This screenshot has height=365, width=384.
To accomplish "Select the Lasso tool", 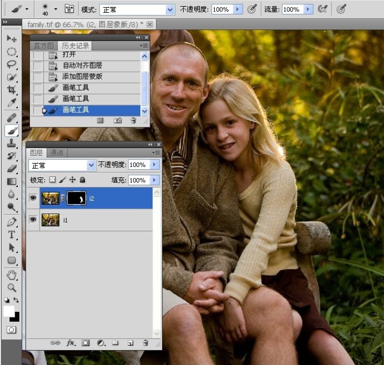I will (x=12, y=65).
